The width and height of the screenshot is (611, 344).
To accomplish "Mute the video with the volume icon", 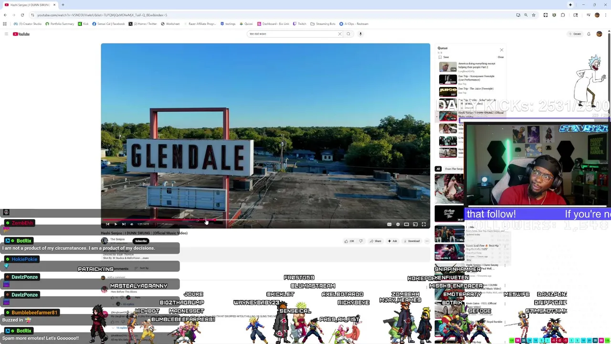I will [132, 224].
